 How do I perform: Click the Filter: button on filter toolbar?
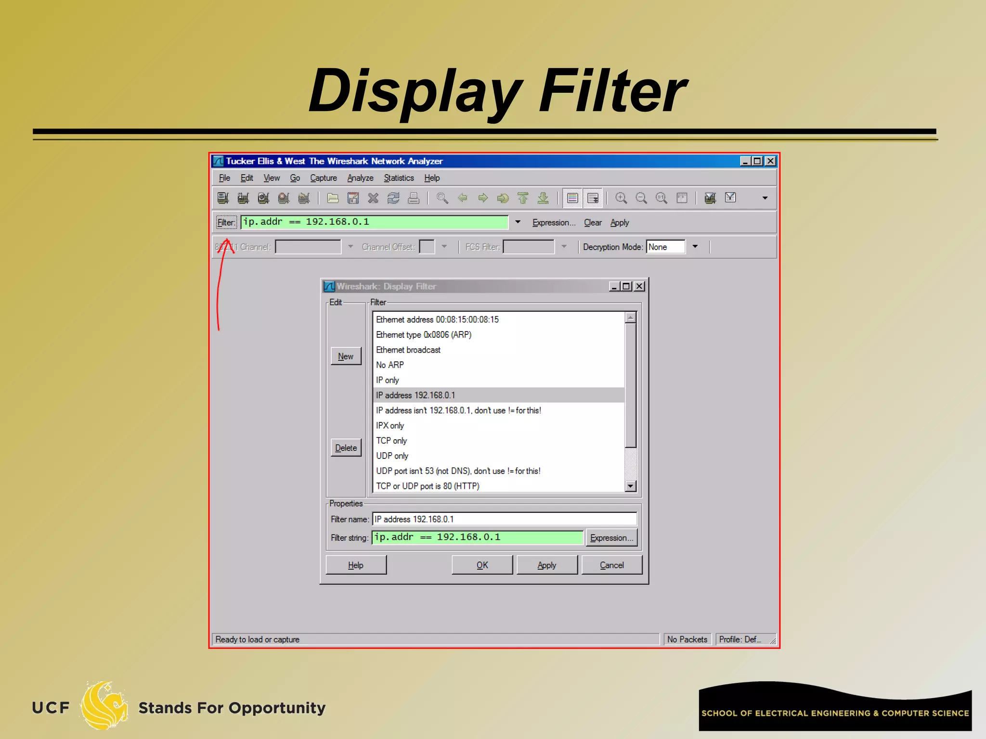pyautogui.click(x=226, y=222)
